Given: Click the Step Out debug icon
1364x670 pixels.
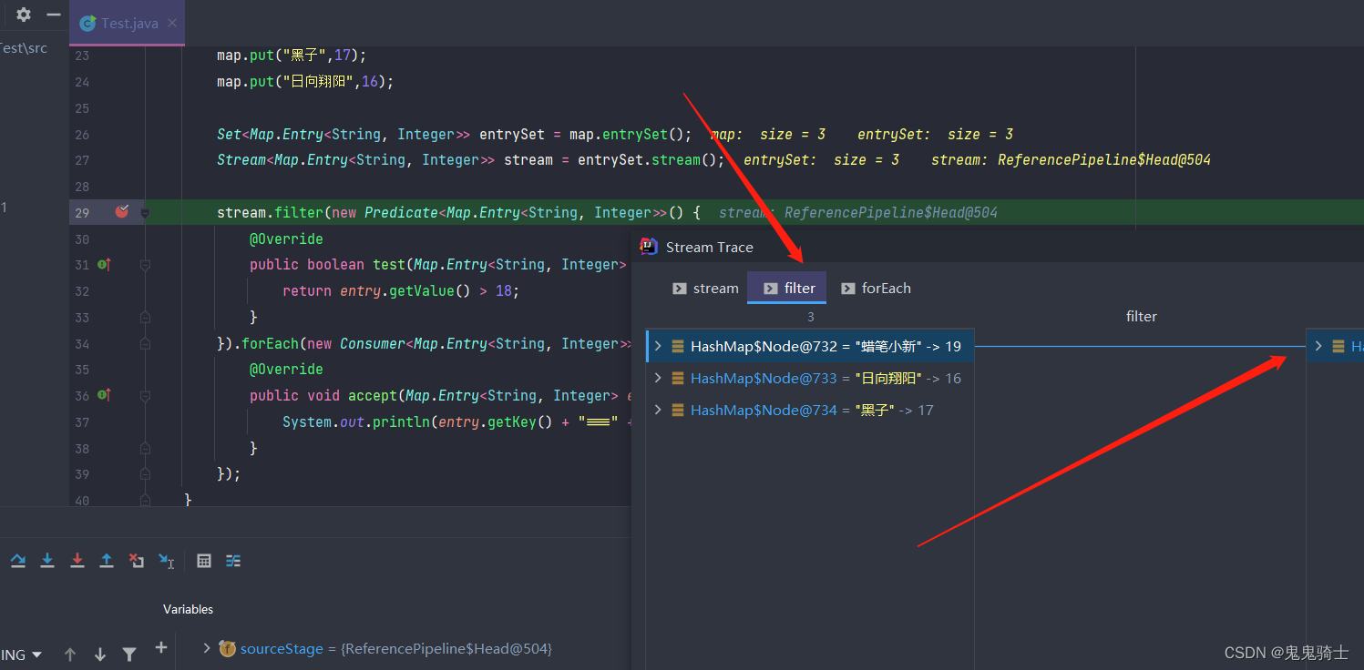Looking at the screenshot, I should point(107,561).
